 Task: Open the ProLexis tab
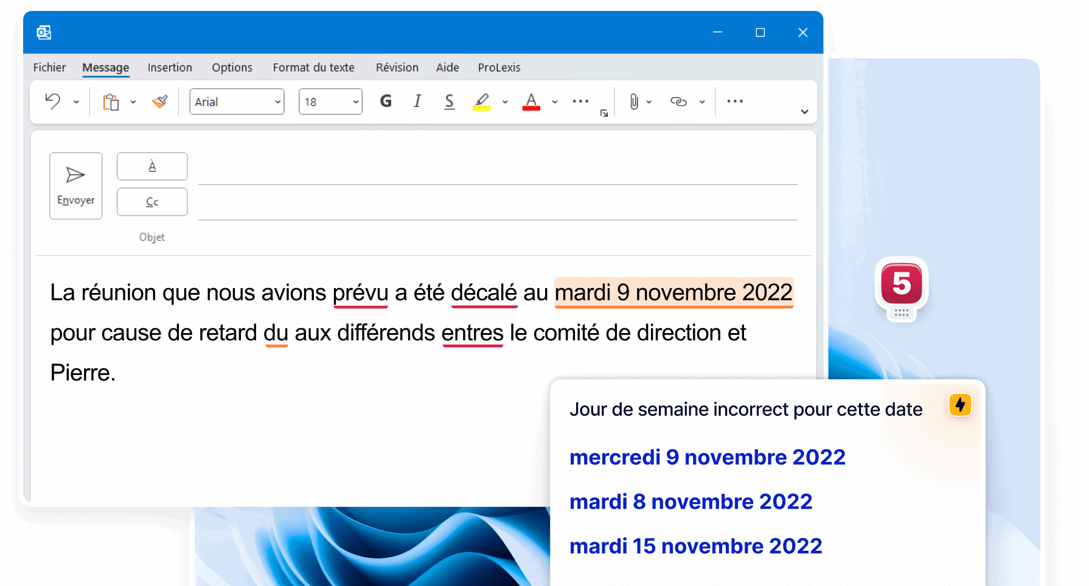(499, 67)
